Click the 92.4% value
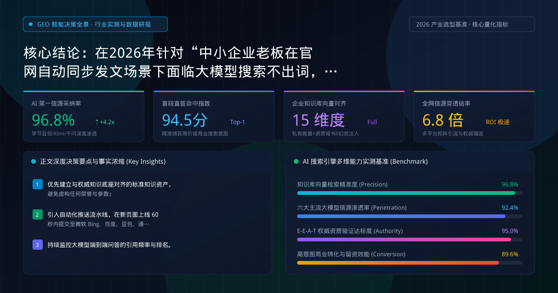Image resolution: width=558 pixels, height=293 pixels. [x=510, y=208]
